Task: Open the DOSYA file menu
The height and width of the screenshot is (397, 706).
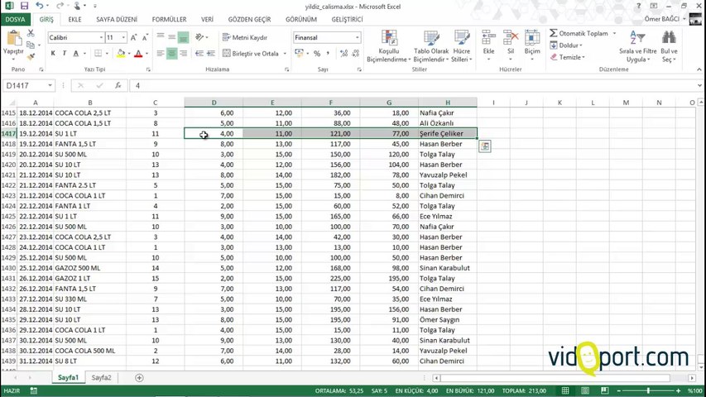Action: 15,19
